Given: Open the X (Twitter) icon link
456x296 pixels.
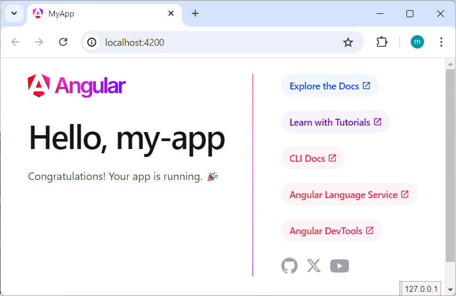Looking at the screenshot, I should (x=314, y=266).
